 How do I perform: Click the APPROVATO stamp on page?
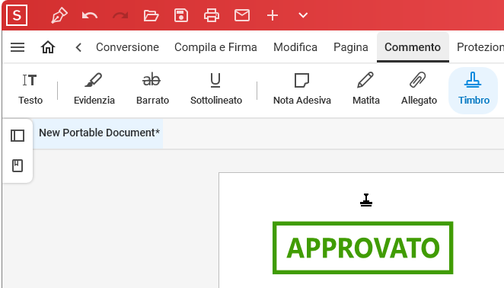click(x=362, y=248)
